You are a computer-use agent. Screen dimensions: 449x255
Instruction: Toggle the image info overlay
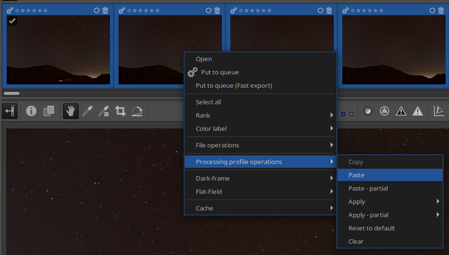[31, 111]
